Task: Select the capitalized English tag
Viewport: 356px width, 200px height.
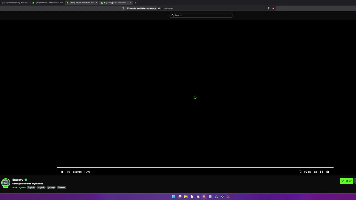Action: click(31, 187)
